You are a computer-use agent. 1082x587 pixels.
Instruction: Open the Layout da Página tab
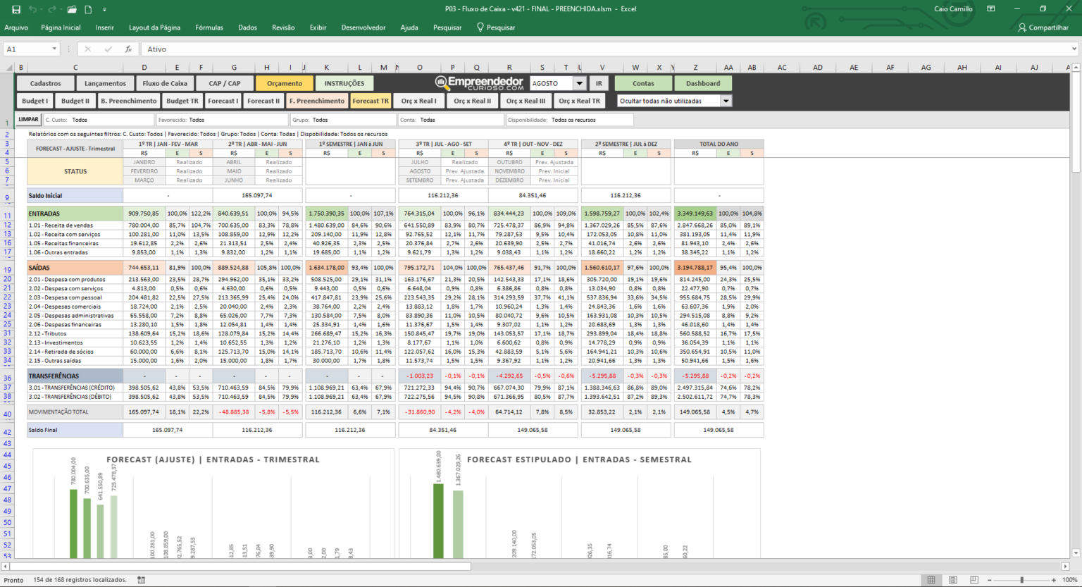click(154, 27)
